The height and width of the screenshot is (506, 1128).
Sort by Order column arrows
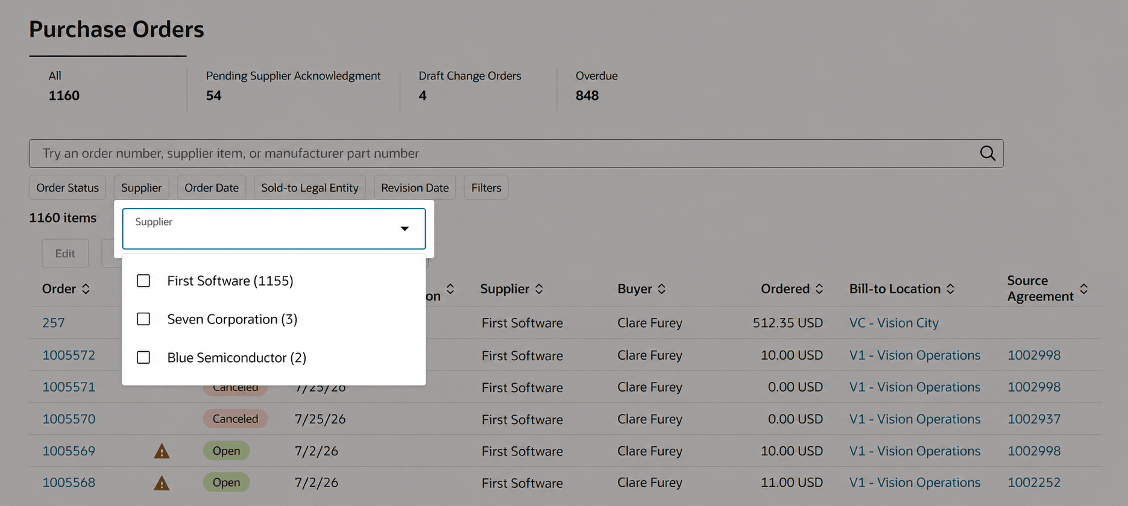pyautogui.click(x=86, y=289)
